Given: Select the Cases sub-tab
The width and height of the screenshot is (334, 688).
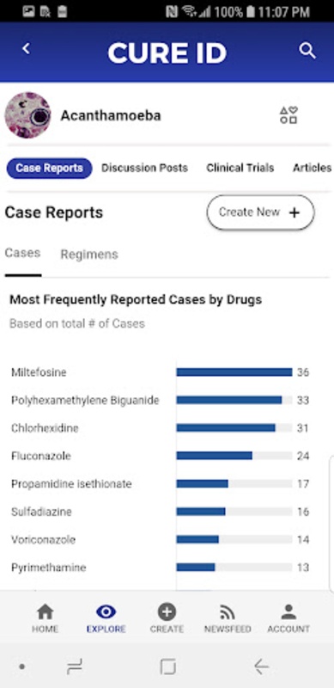Looking at the screenshot, I should point(23,253).
